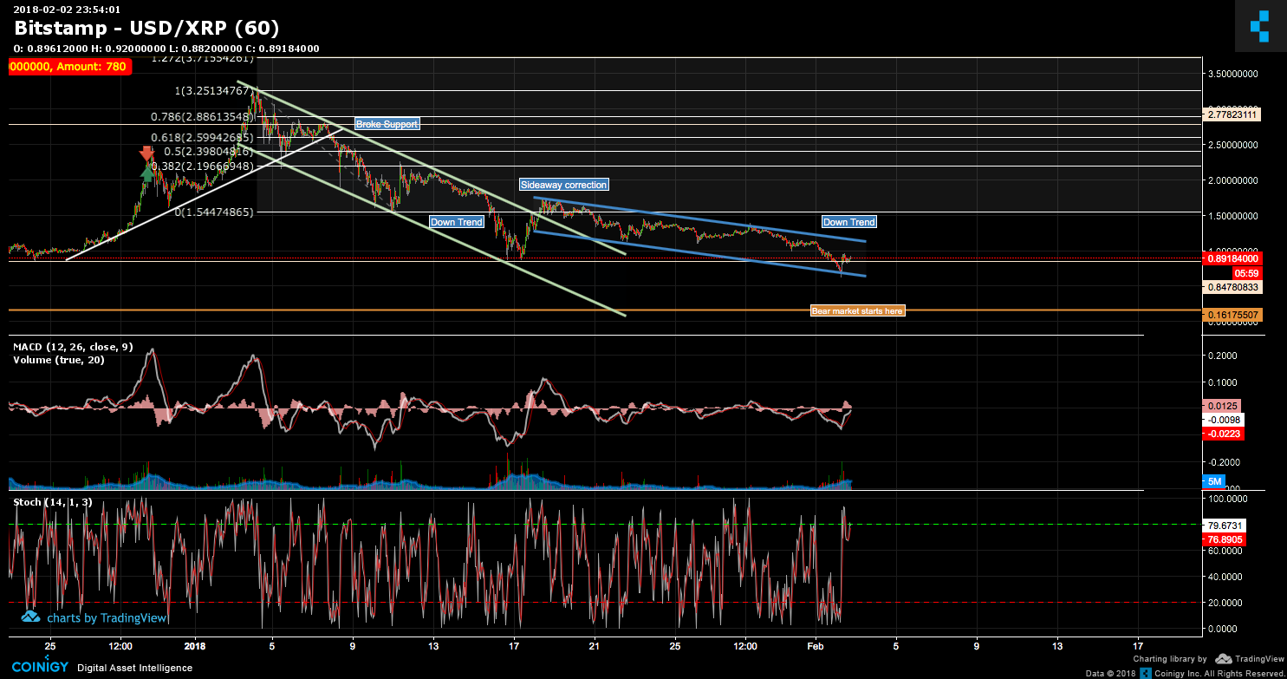Click the timestamp '2018-02-02 23:54:01'

coord(67,9)
